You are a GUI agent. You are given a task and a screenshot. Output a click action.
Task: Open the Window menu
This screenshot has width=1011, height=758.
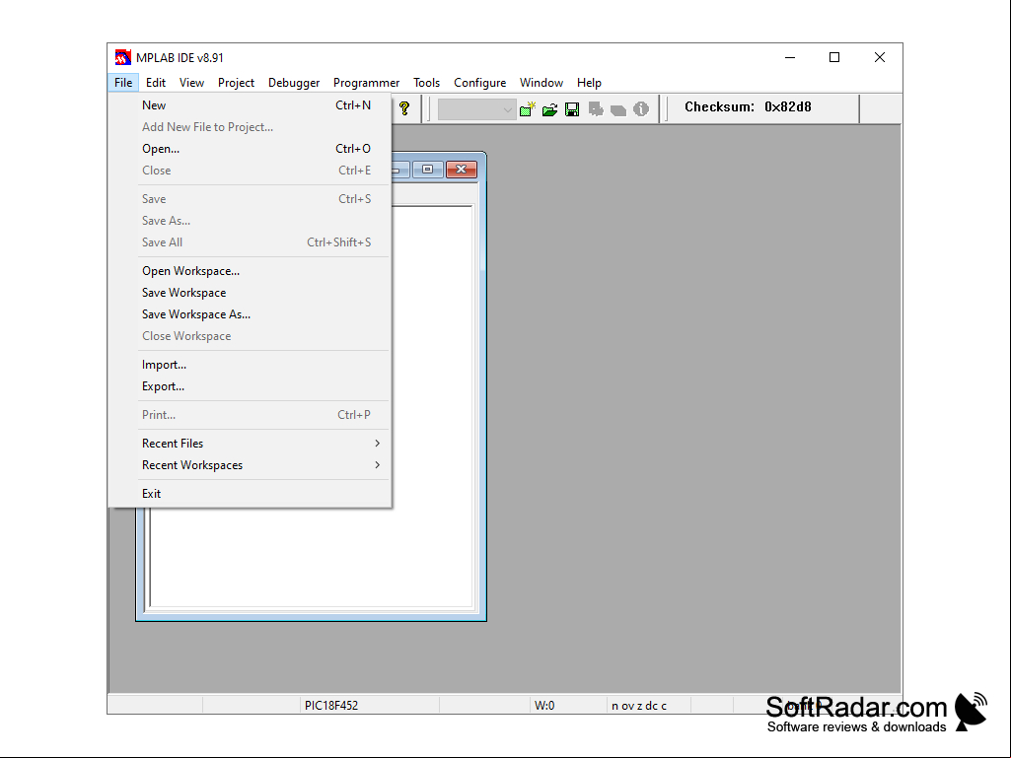541,83
